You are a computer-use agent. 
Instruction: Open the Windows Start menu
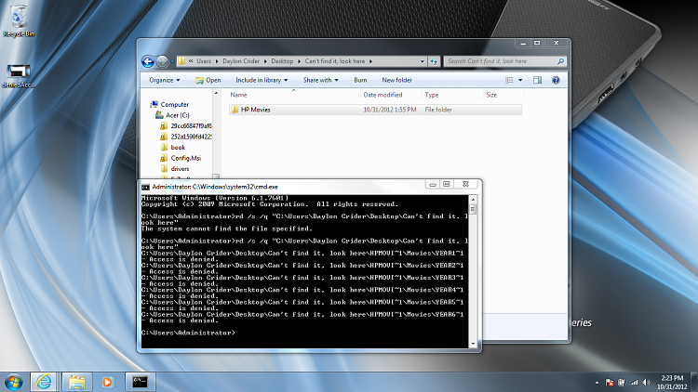(13, 382)
